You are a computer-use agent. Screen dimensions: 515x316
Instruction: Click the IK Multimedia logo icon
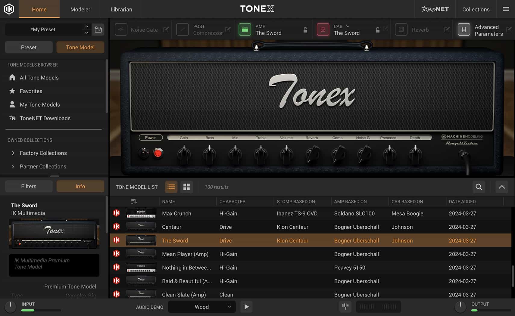point(9,9)
